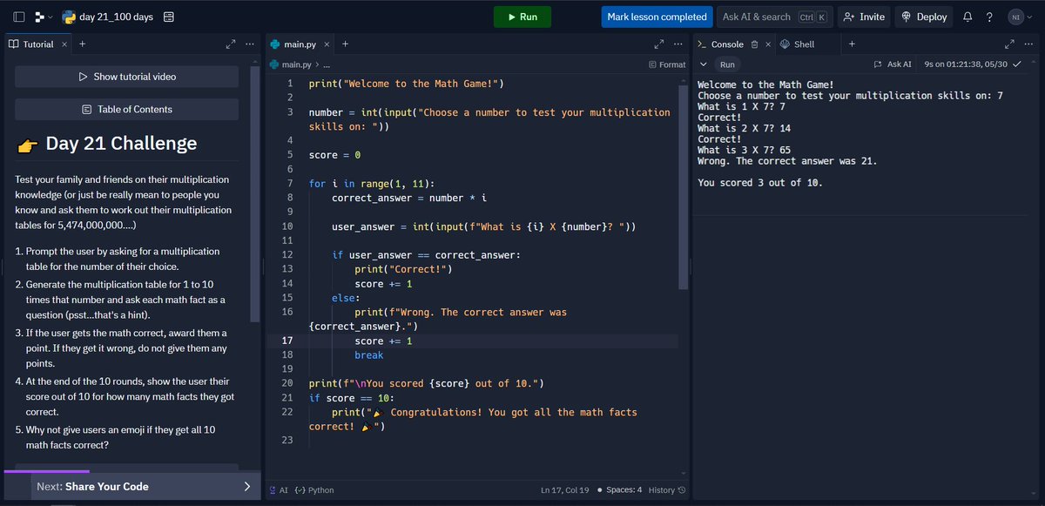Open the database storage icon beside project name

(168, 17)
